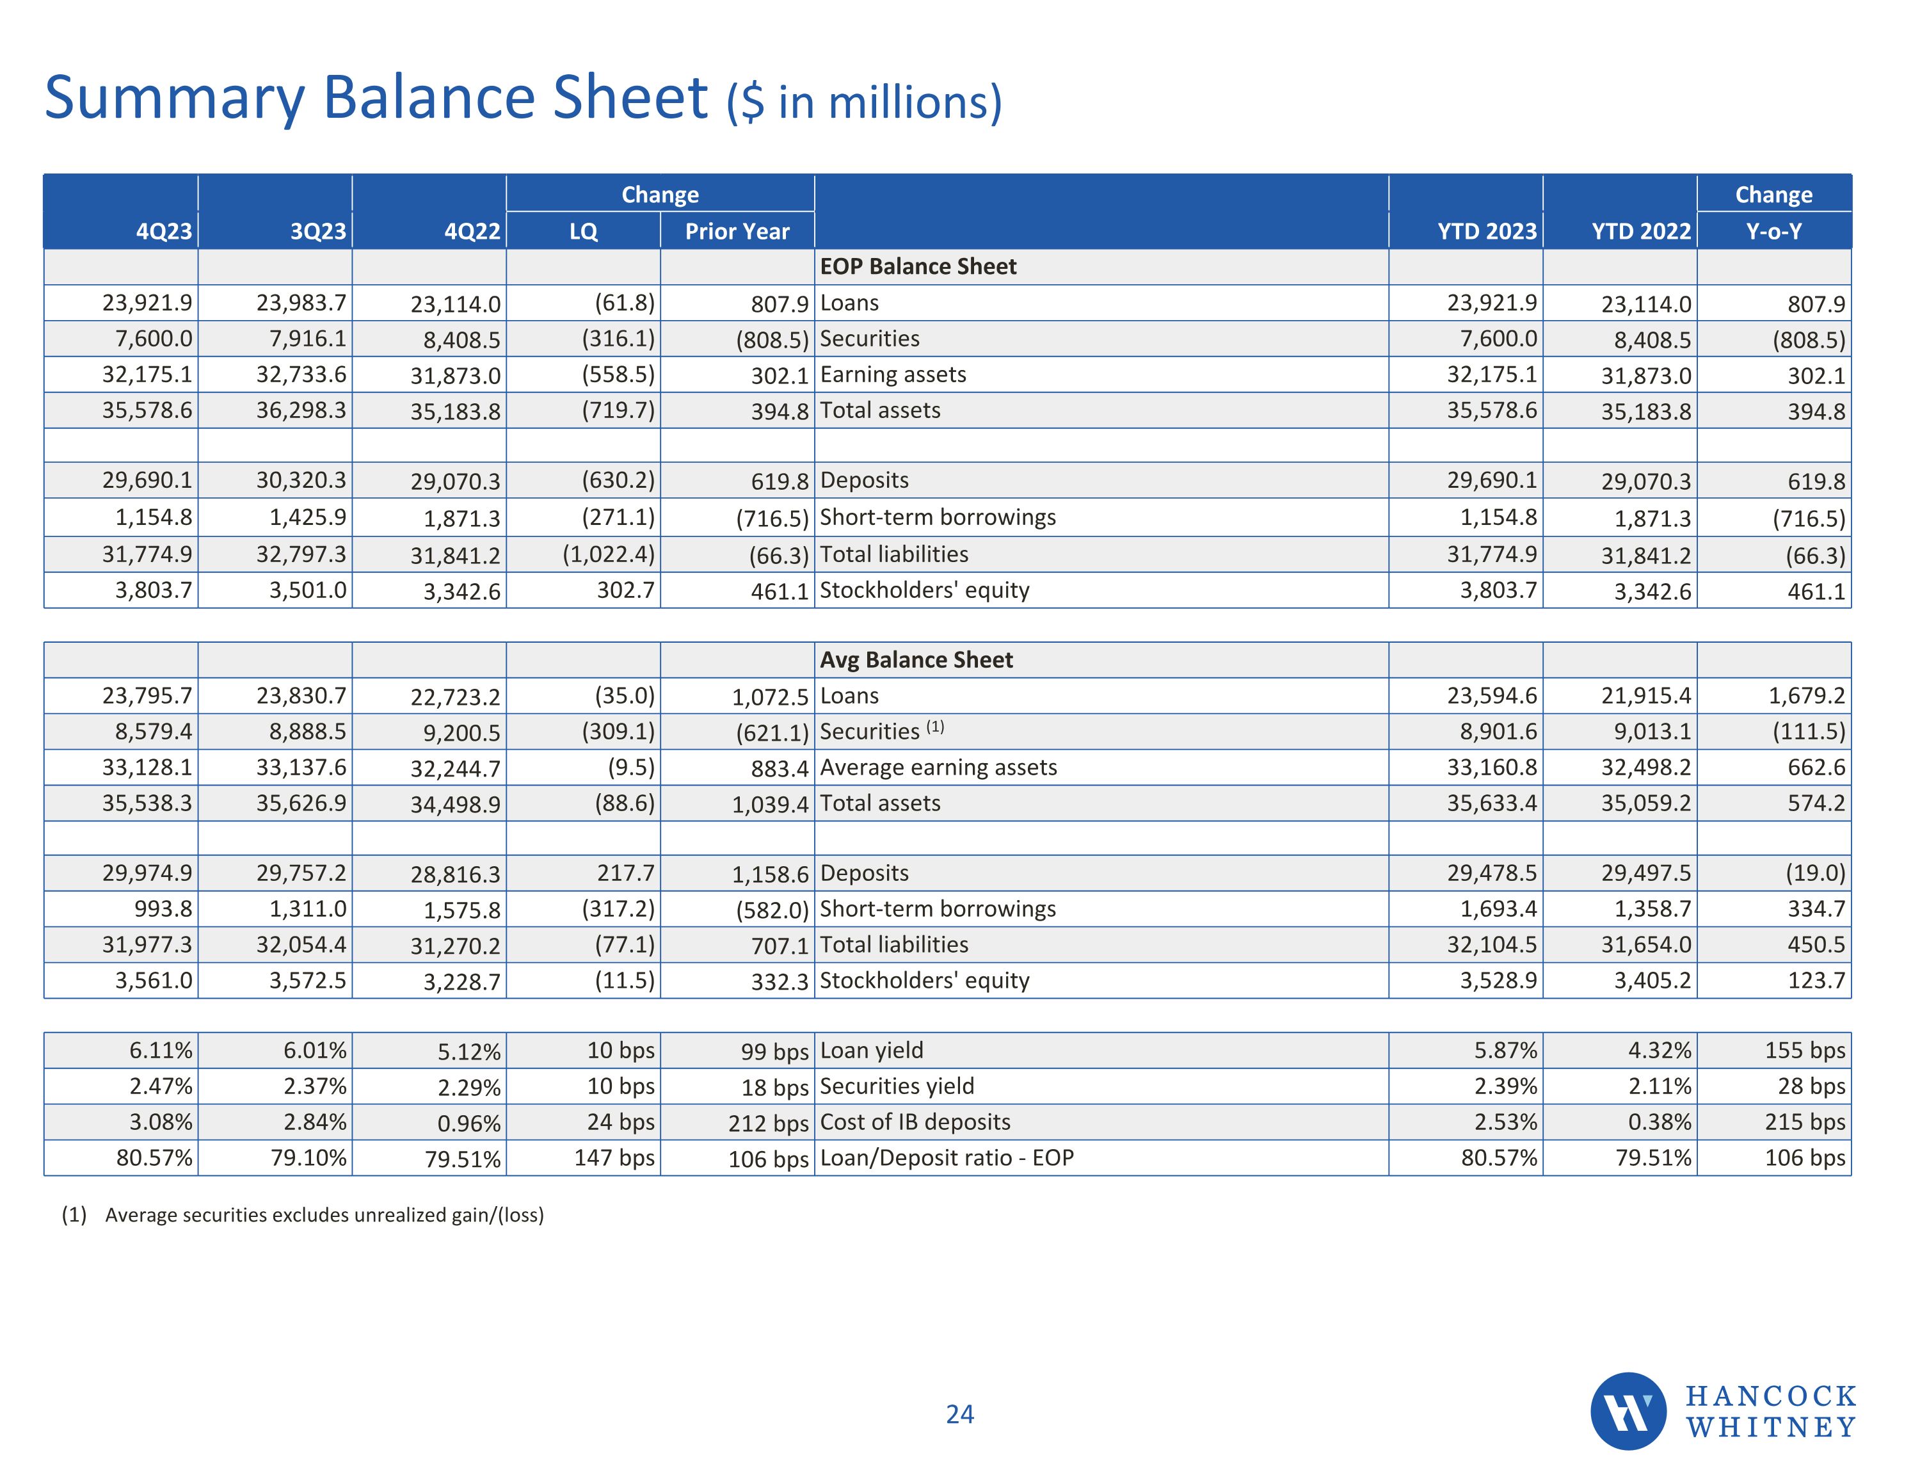Image resolution: width=1920 pixels, height=1482 pixels.
Task: Click the 4Q23 column header
Action: (x=163, y=231)
